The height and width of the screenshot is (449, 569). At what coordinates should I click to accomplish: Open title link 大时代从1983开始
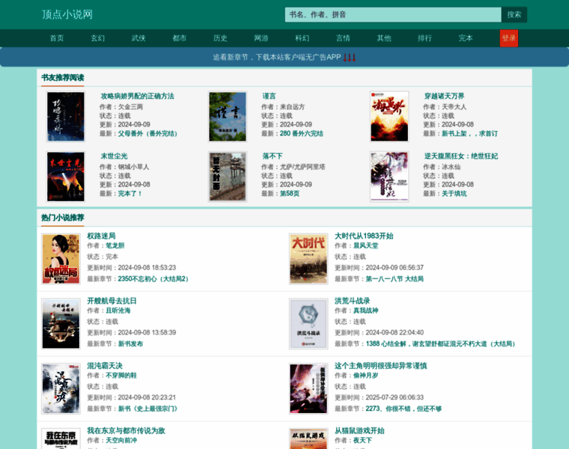click(x=364, y=236)
